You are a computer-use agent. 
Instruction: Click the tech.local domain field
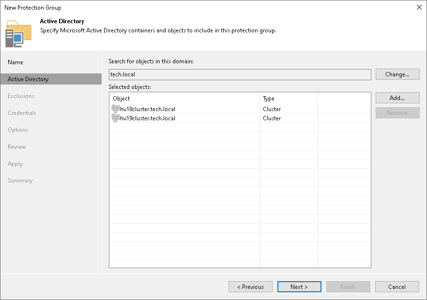240,74
